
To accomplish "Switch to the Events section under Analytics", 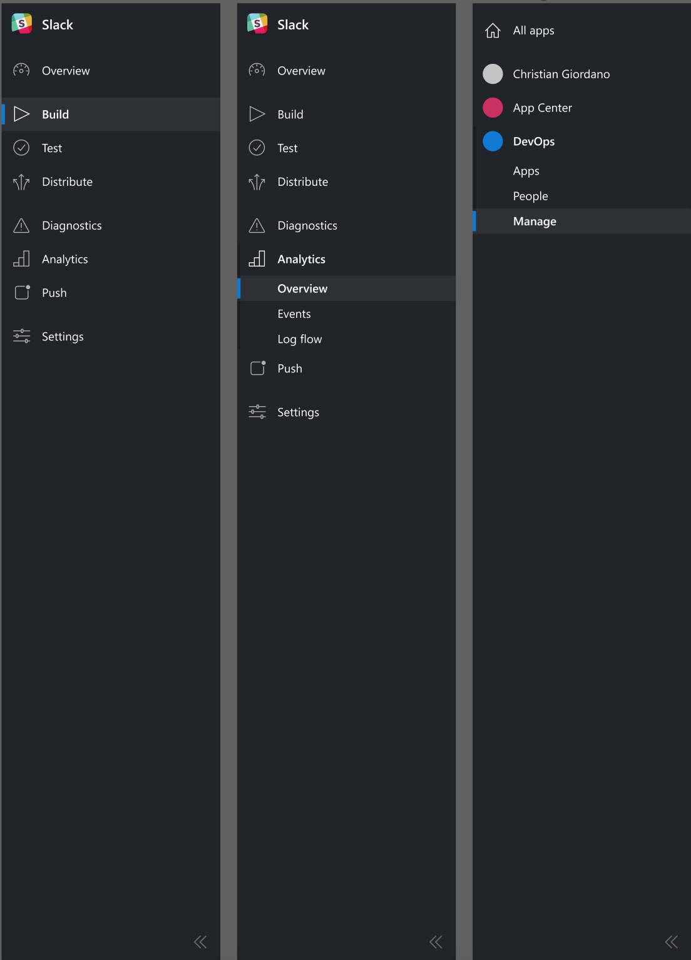I will (294, 314).
